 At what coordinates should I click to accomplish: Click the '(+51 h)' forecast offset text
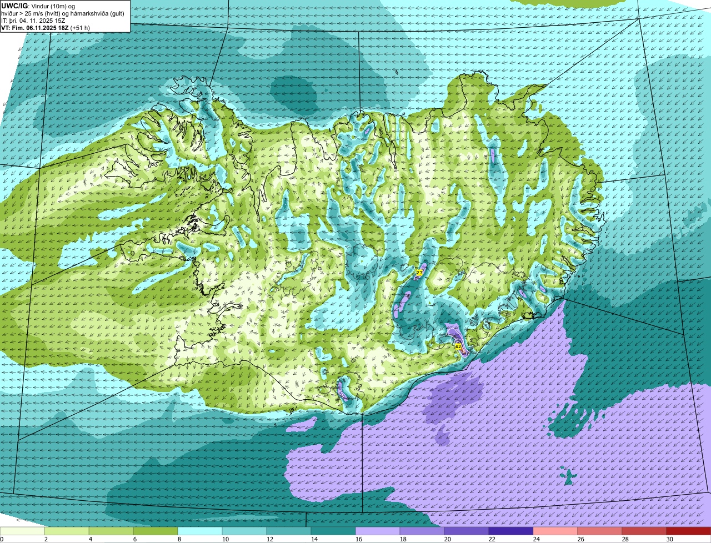coord(81,27)
